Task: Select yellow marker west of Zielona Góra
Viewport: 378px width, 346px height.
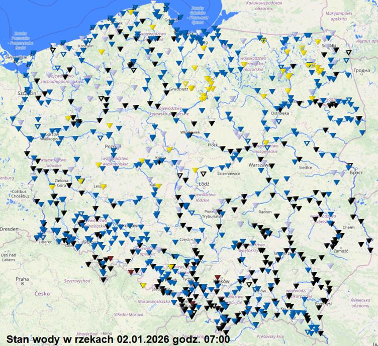Action: tap(52, 187)
